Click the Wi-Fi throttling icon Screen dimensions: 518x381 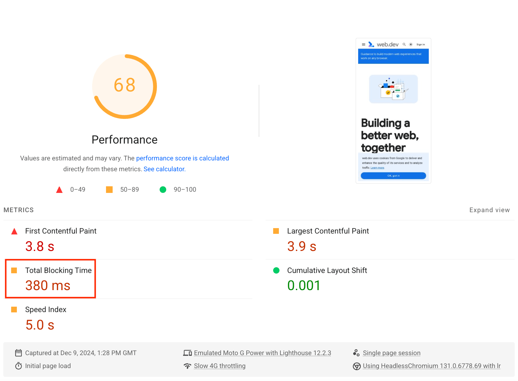187,366
